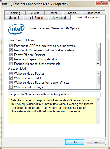Click the Power Saver Options scrollbar thumb

tap(98, 55)
